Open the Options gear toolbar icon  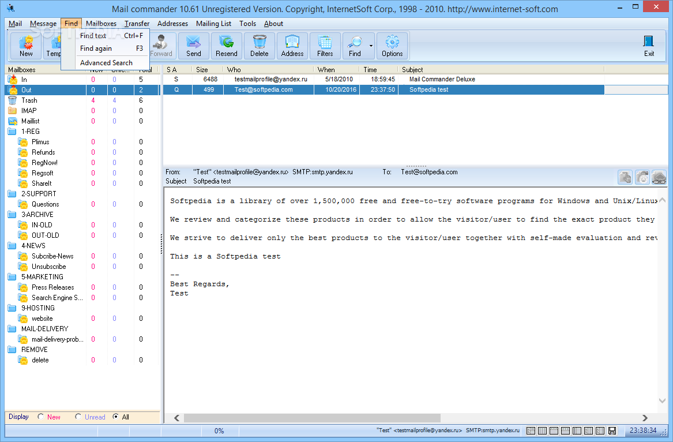(392, 46)
